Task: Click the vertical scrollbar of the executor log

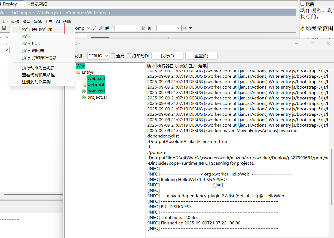Action: click(331, 177)
